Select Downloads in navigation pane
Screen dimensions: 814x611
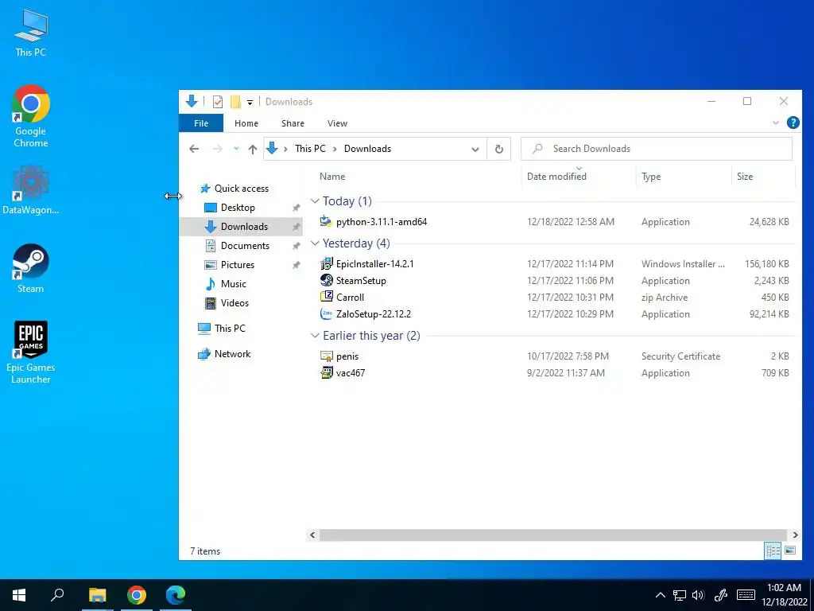tap(241, 227)
